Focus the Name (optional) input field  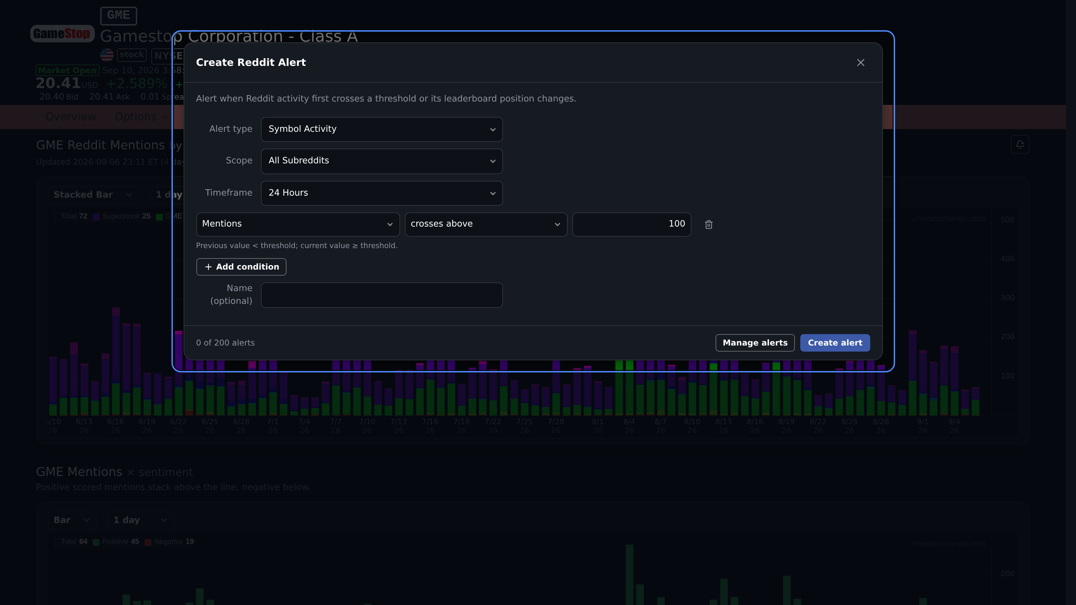click(382, 295)
